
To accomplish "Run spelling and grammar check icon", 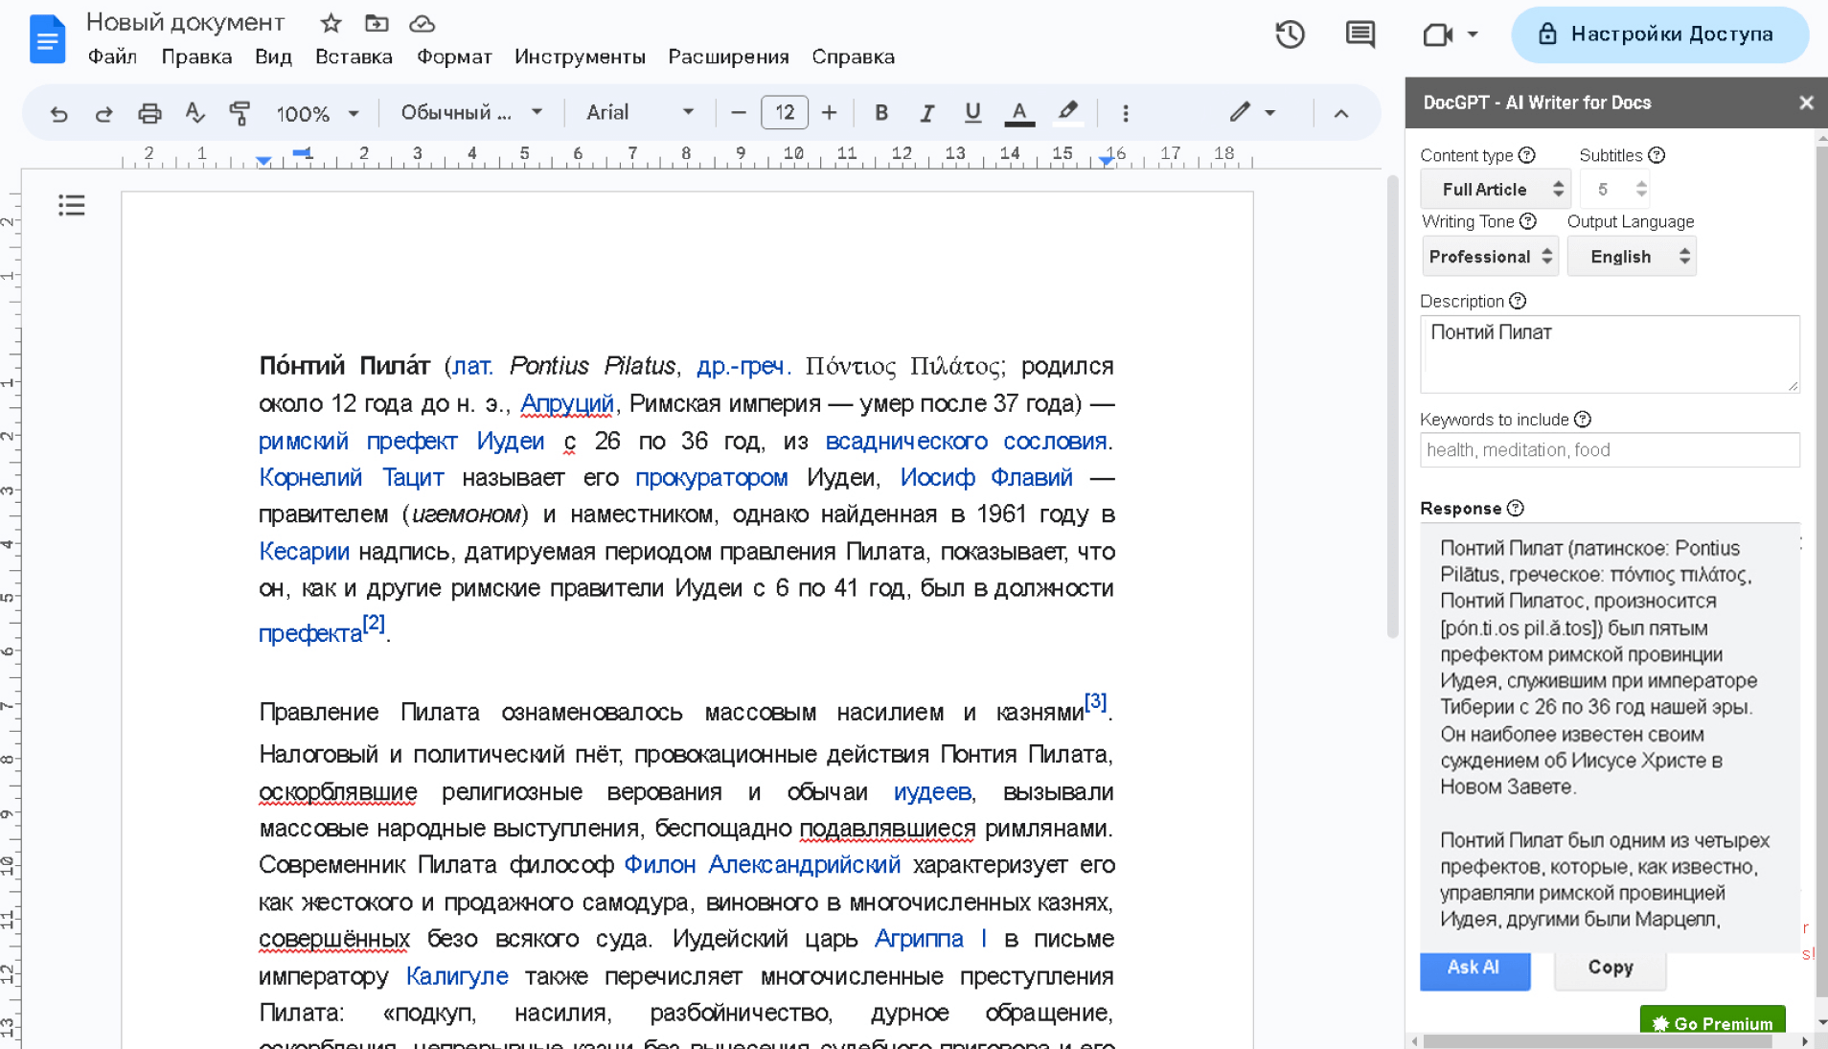I will point(194,114).
